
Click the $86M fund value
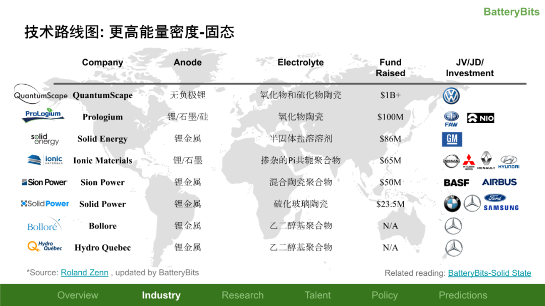click(390, 139)
